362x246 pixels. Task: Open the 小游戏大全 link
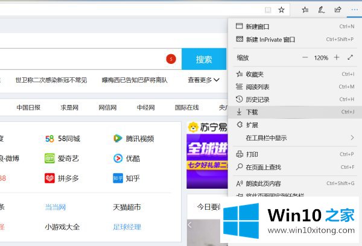62,227
